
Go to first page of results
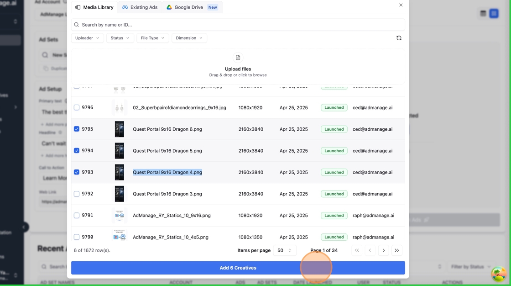(x=357, y=250)
